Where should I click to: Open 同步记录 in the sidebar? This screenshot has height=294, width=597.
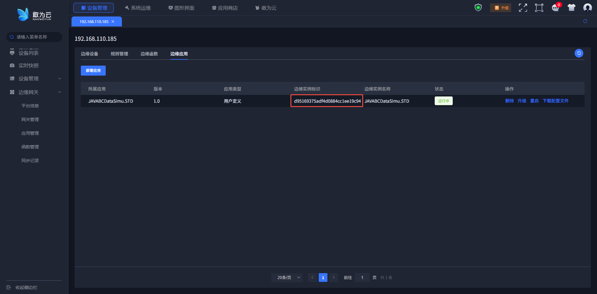pyautogui.click(x=30, y=161)
